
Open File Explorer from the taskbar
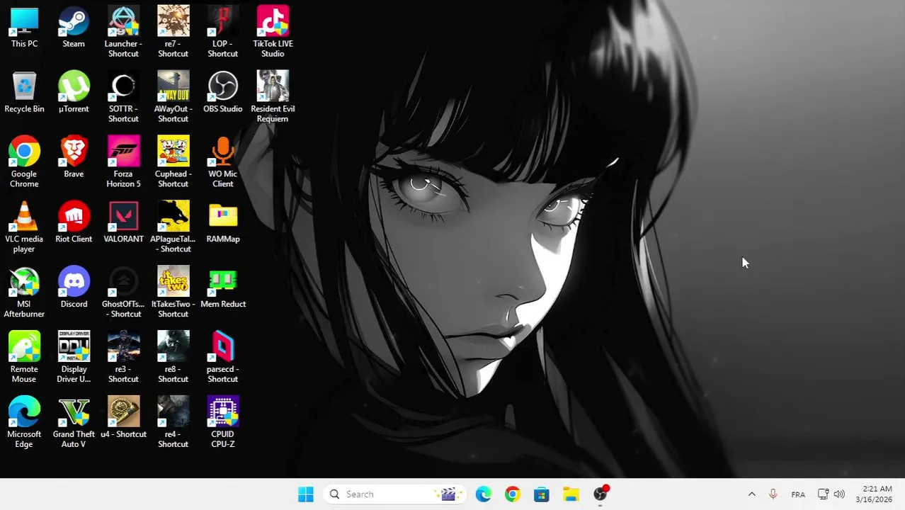(571, 494)
